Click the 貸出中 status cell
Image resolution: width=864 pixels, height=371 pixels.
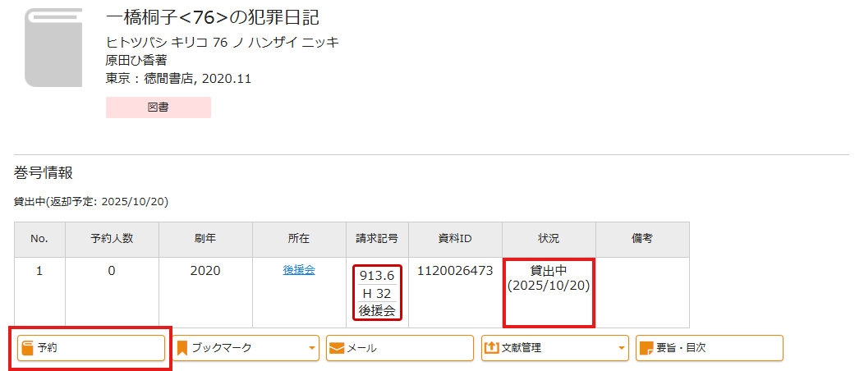pos(549,277)
